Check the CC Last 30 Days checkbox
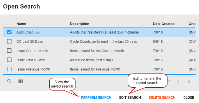 (x=9, y=41)
